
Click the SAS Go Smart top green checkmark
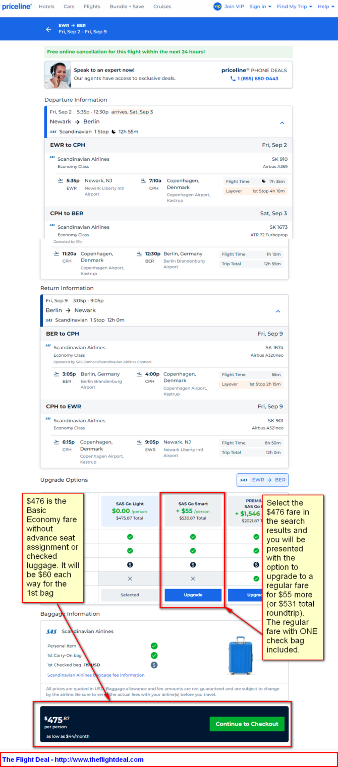(193, 537)
